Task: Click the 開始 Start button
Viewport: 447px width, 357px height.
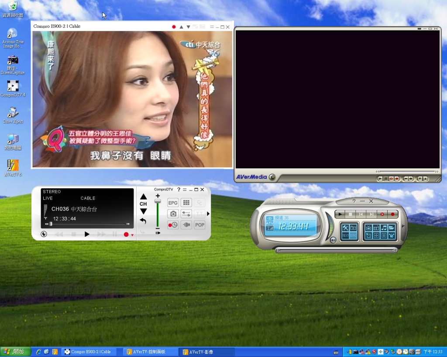Action: (x=15, y=352)
